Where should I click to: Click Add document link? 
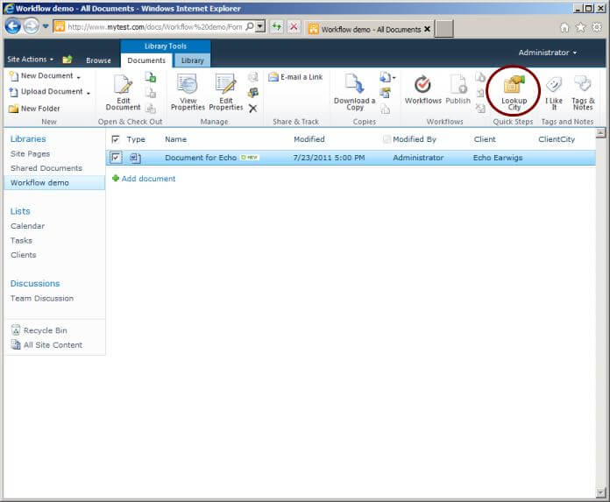click(148, 179)
